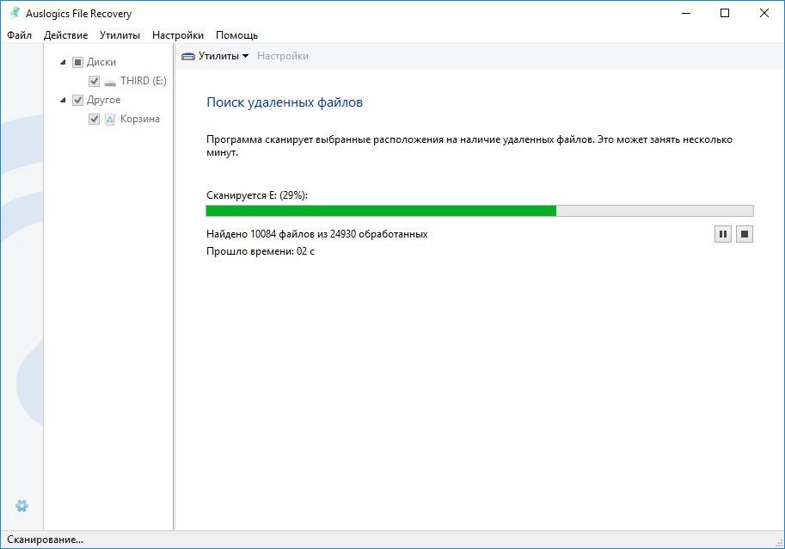
Task: Click the Прошло времени: 02 с text
Action: (x=261, y=251)
